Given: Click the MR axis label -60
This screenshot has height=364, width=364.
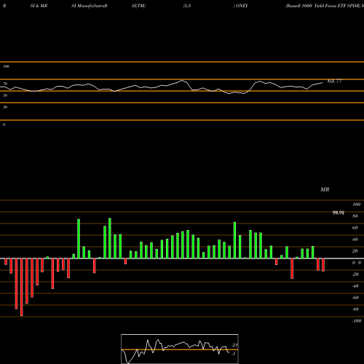Looking at the screenshot, I should click(355, 298).
